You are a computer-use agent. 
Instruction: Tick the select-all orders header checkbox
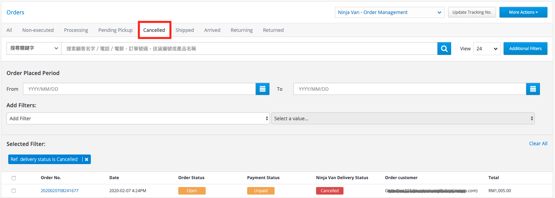14,178
